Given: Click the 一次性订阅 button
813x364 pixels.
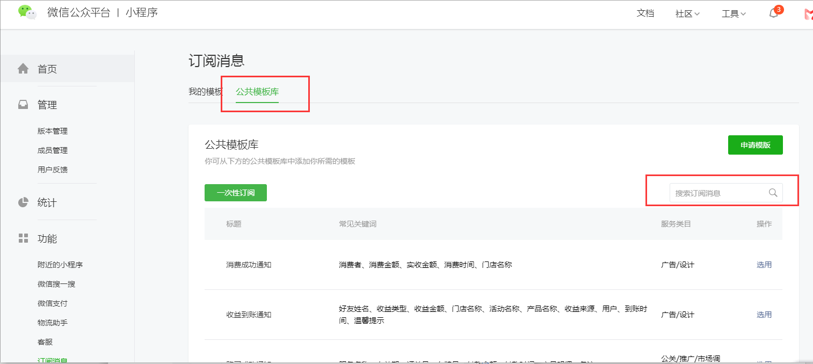Looking at the screenshot, I should [236, 193].
